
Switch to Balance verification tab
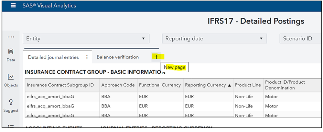tap(118, 57)
